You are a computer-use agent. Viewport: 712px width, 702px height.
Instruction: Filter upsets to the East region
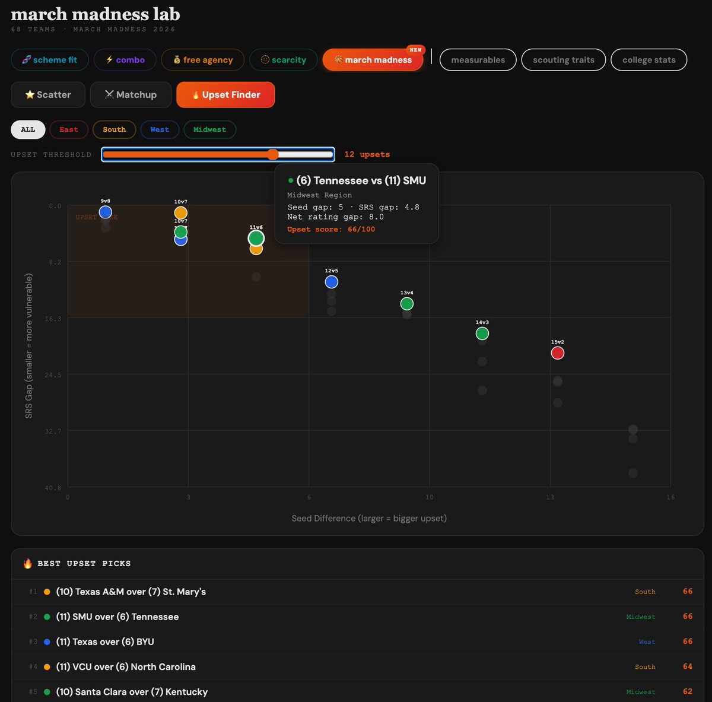(69, 129)
